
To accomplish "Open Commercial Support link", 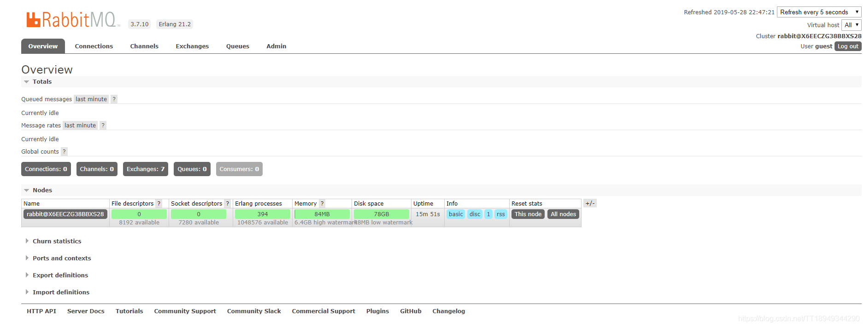I will pos(323,311).
